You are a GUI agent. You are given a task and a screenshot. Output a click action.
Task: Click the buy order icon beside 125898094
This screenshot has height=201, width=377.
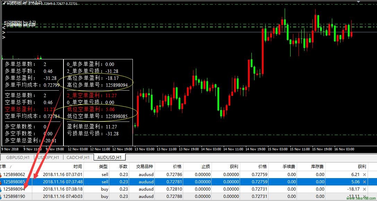coord(1,189)
